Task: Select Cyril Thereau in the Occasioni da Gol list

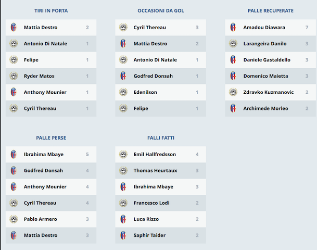Action: tap(150, 28)
